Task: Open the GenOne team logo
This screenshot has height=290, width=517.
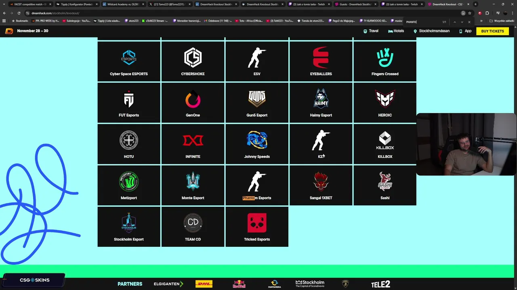Action: (x=193, y=100)
